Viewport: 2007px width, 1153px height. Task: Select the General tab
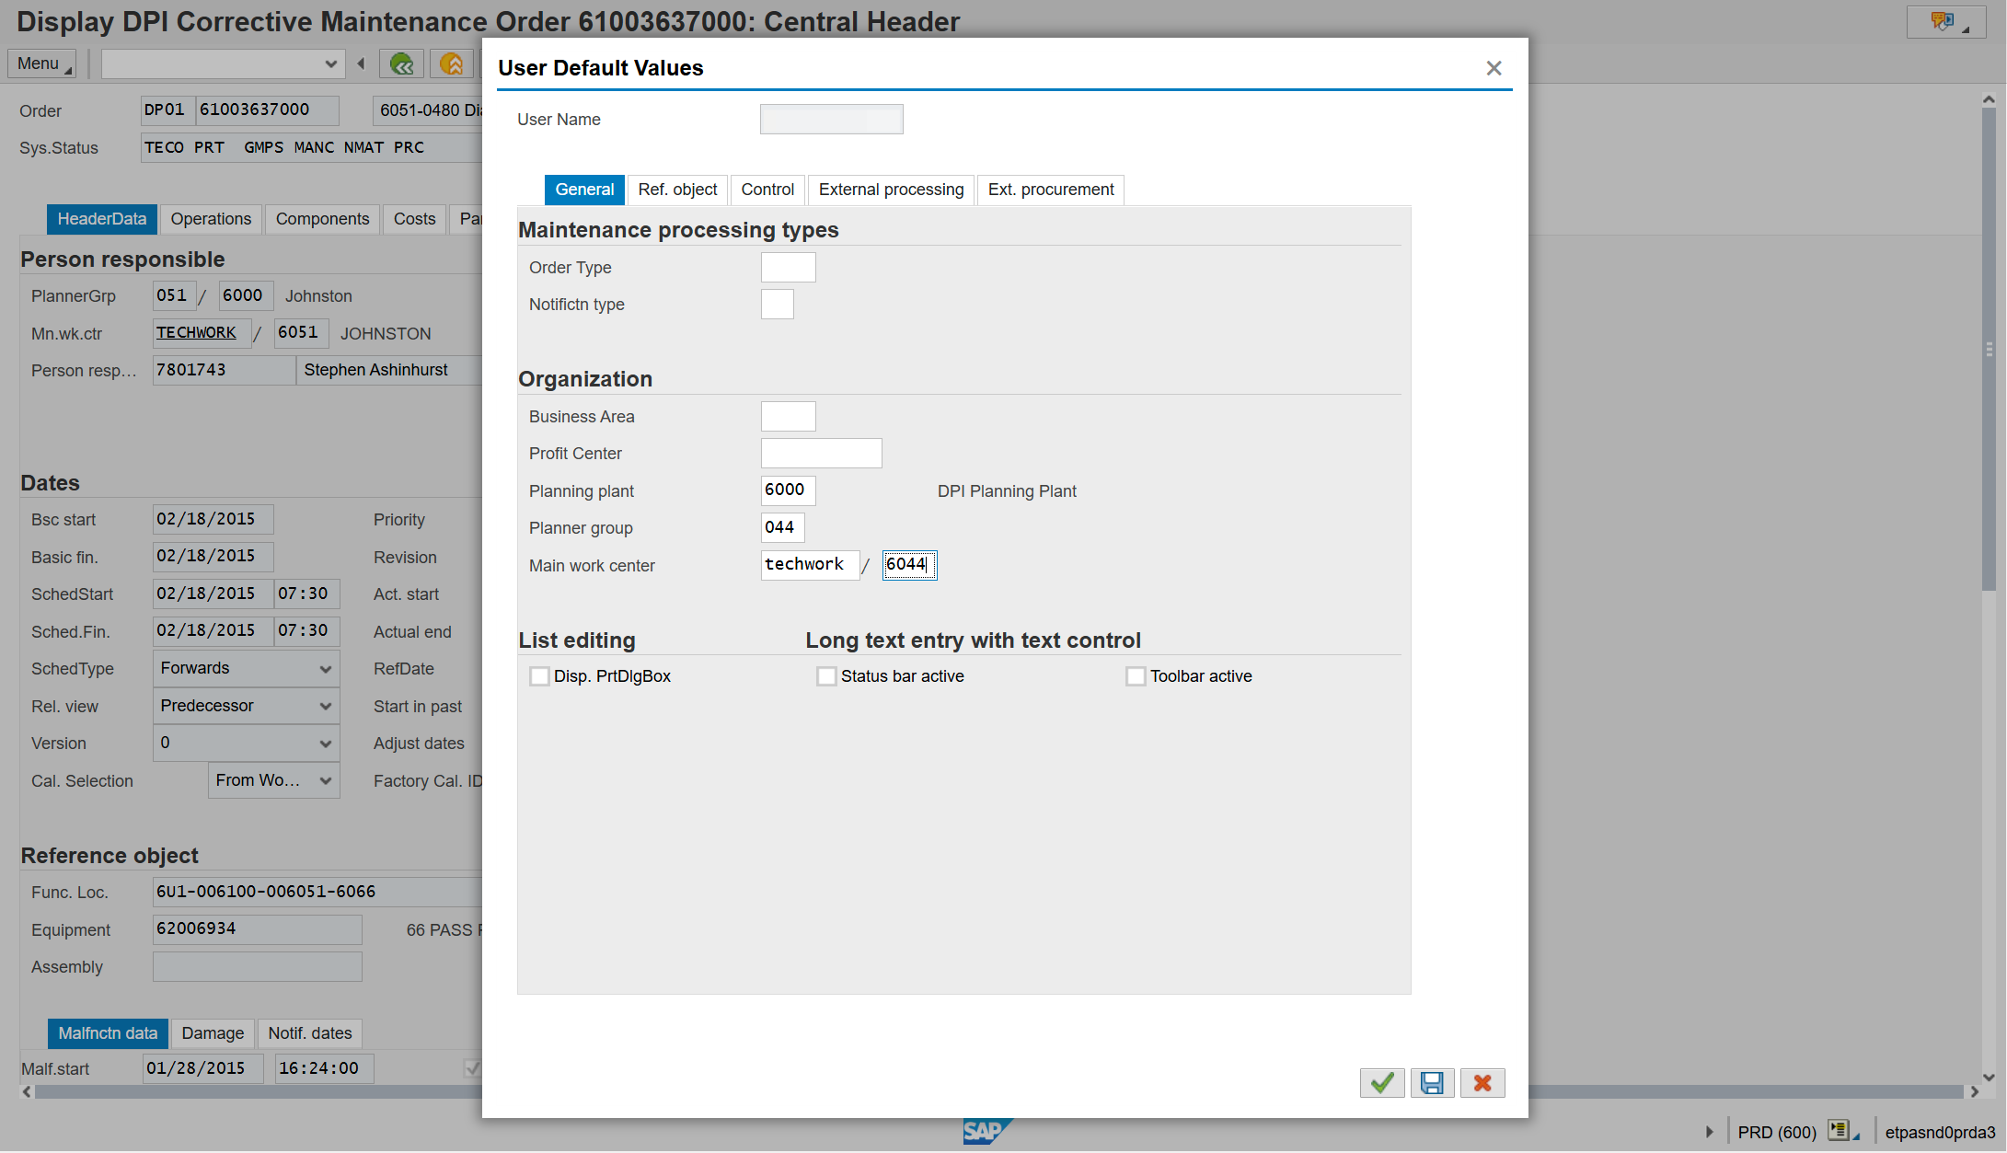point(584,190)
